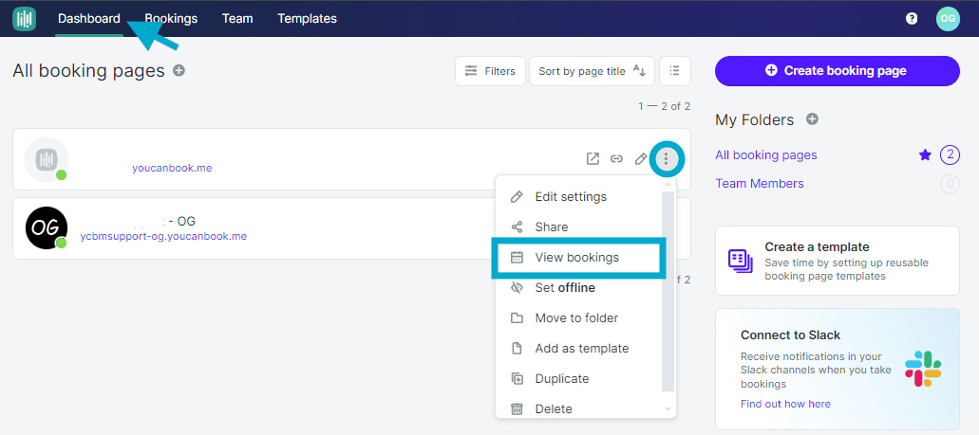Open first booking page in new tab icon
The height and width of the screenshot is (435, 979).
(593, 159)
